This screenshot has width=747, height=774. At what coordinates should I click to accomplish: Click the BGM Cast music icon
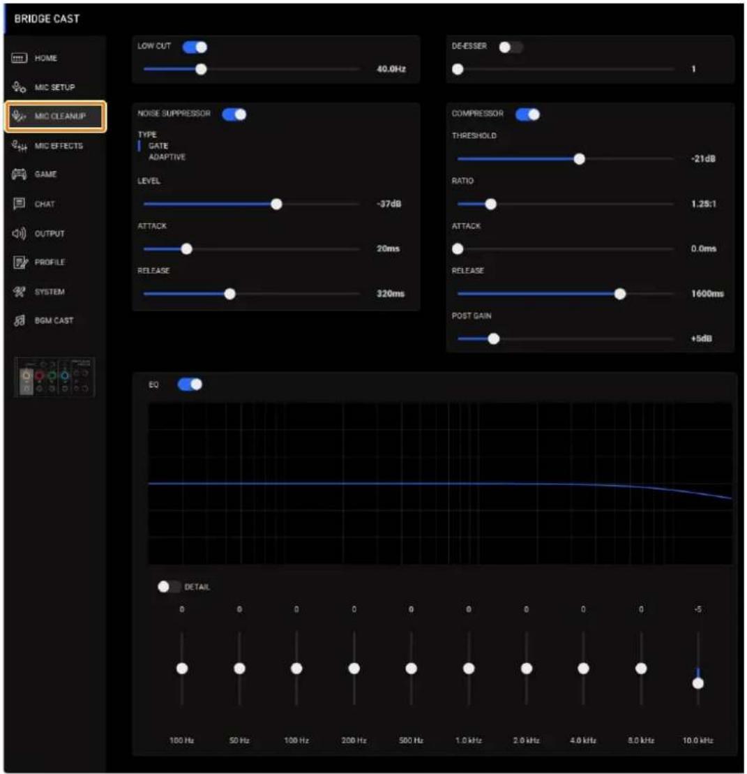[20, 321]
